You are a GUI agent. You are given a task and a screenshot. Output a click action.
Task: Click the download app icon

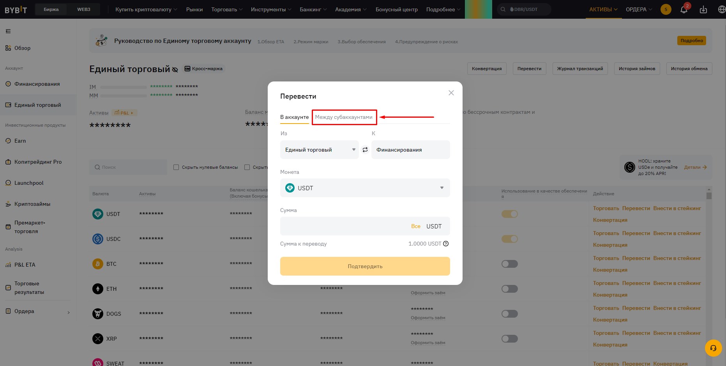[703, 9]
